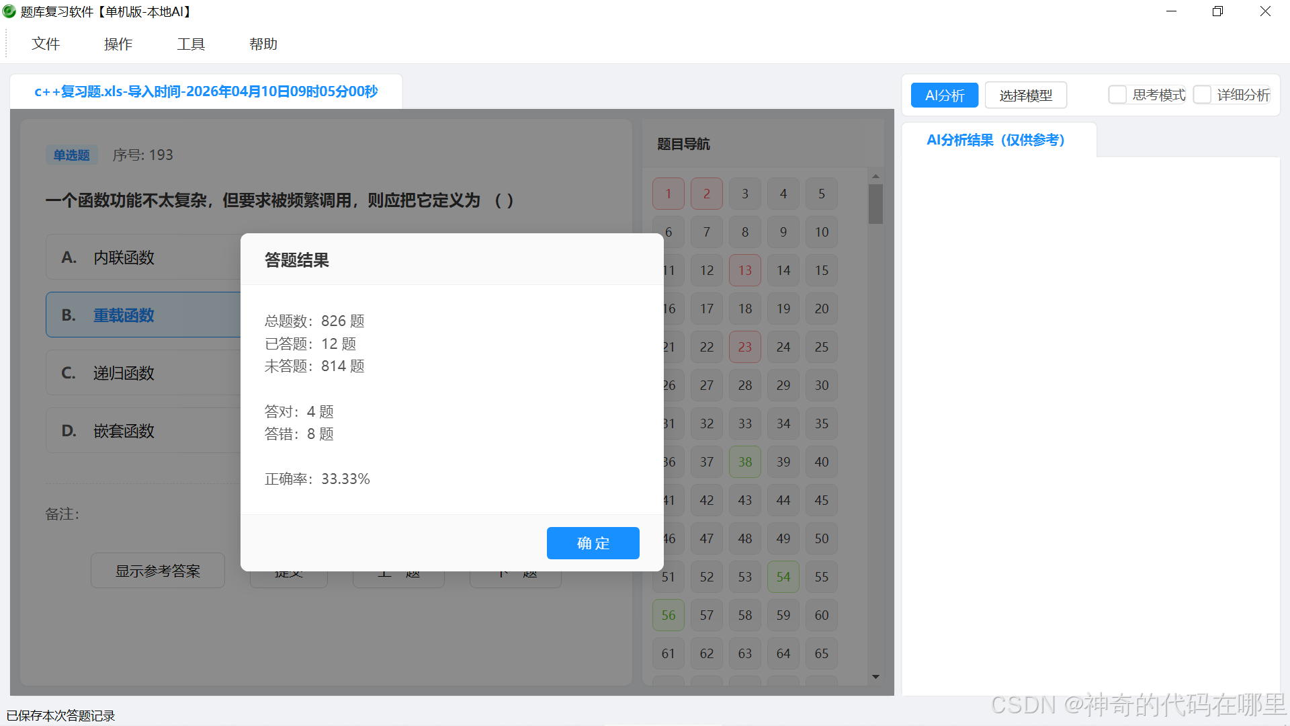Open the 帮助 menu
1290x726 pixels.
coord(263,44)
